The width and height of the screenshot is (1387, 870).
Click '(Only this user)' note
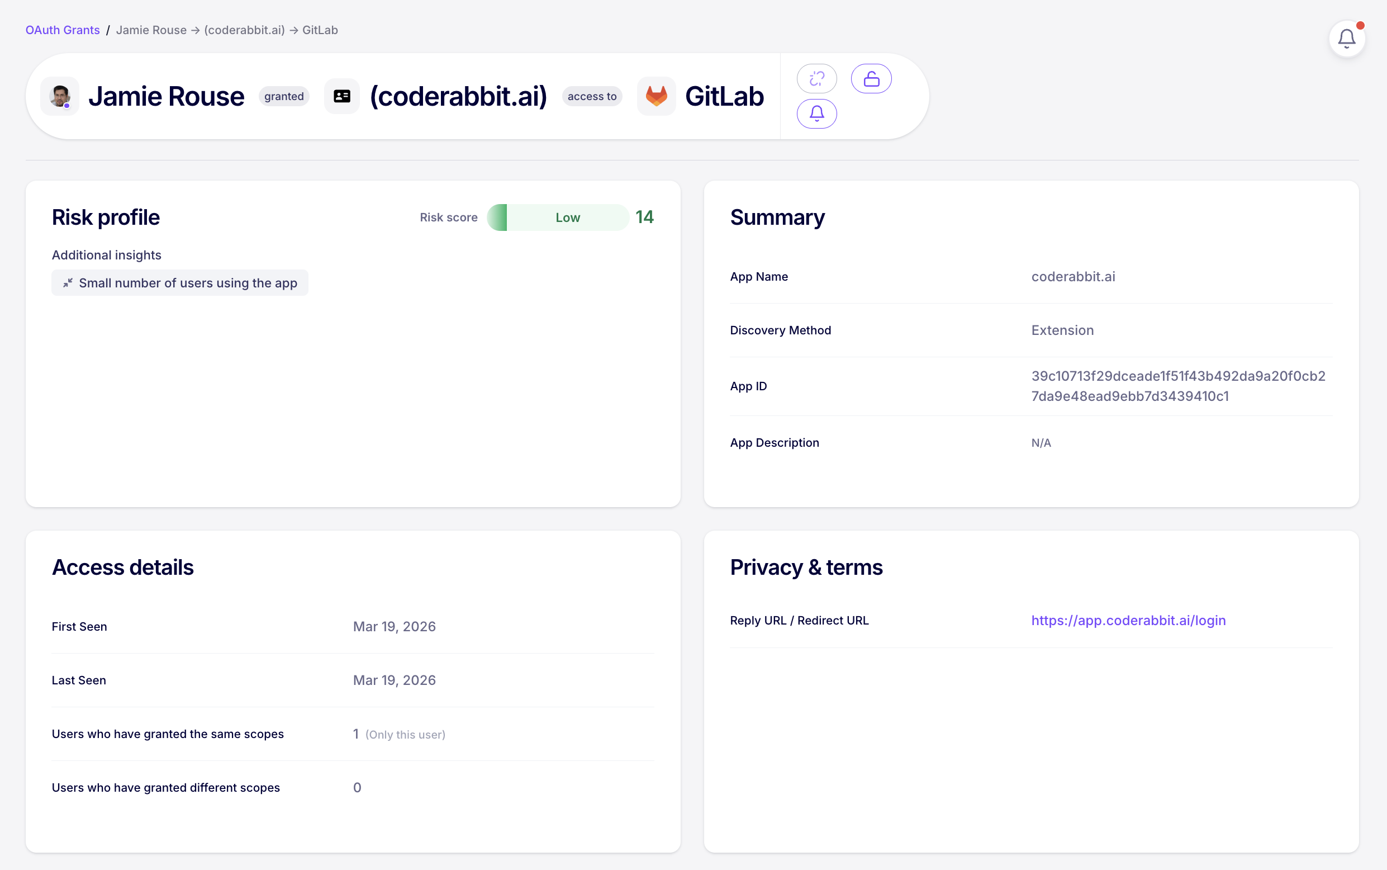405,735
